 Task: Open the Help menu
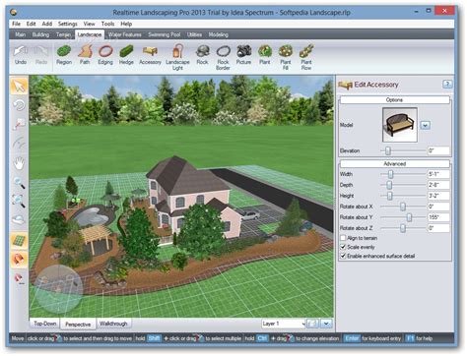click(126, 24)
